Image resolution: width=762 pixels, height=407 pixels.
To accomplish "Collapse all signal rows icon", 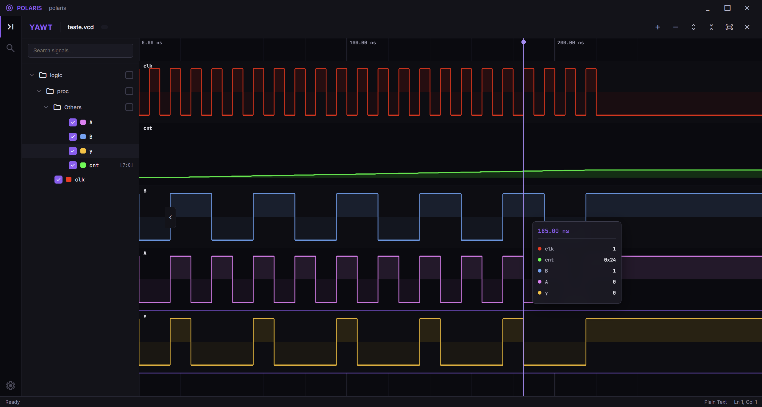I will [711, 27].
